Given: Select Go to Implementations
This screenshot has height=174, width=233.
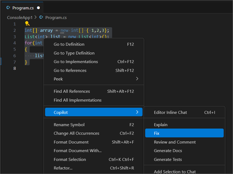Looking at the screenshot, I should tap(94, 62).
